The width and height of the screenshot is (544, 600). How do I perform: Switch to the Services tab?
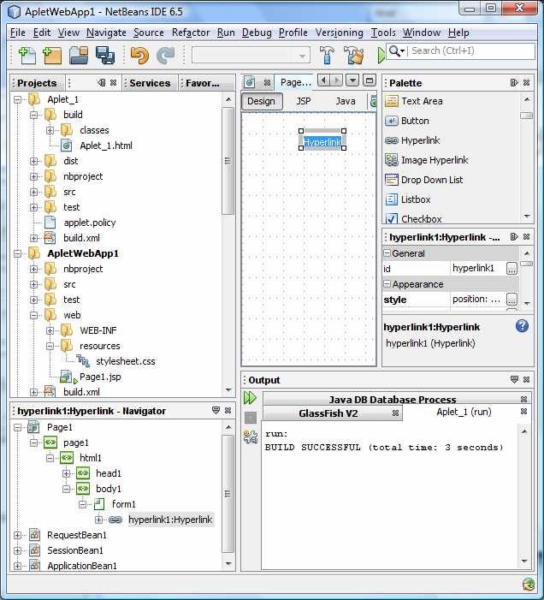point(150,83)
